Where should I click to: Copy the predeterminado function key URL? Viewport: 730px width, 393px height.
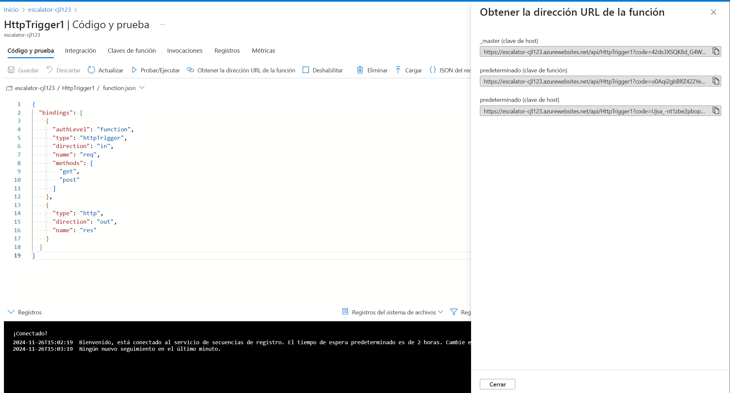[x=715, y=81]
